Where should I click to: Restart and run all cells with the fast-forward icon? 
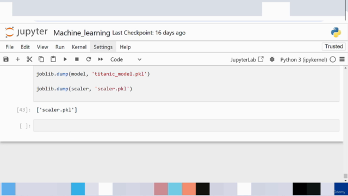tap(101, 59)
